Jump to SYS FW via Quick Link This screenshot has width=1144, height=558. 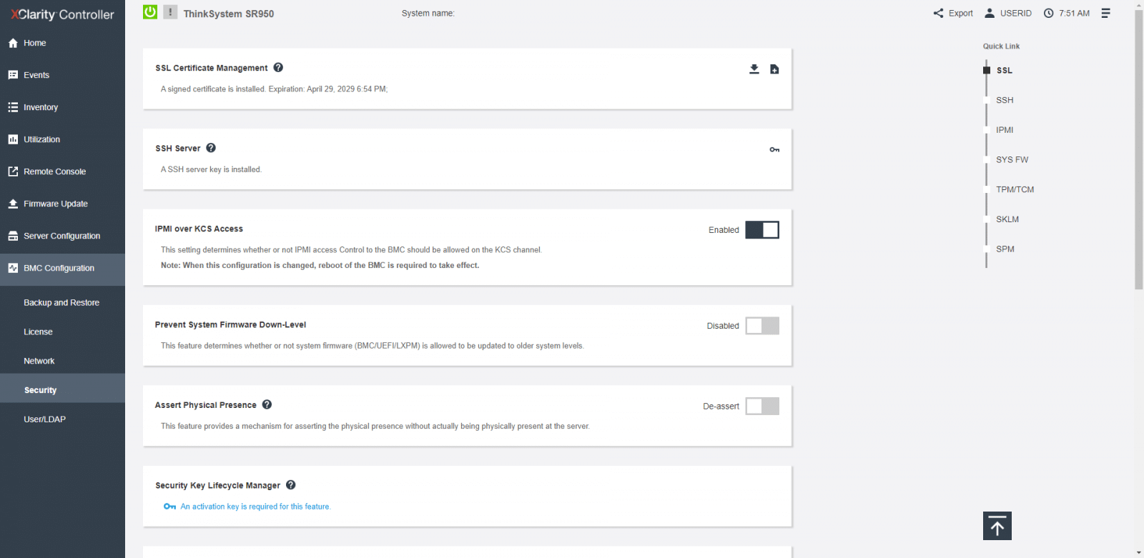tap(1012, 159)
